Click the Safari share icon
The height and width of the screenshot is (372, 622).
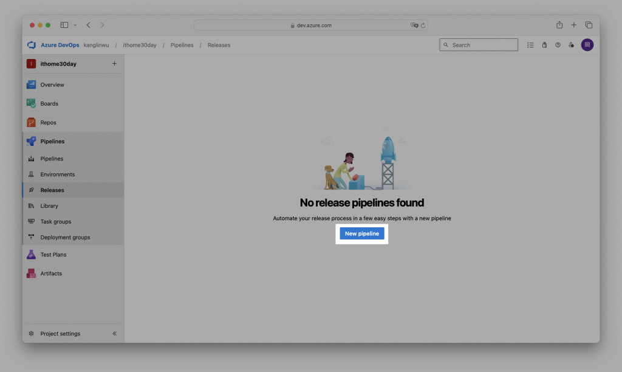click(x=559, y=24)
